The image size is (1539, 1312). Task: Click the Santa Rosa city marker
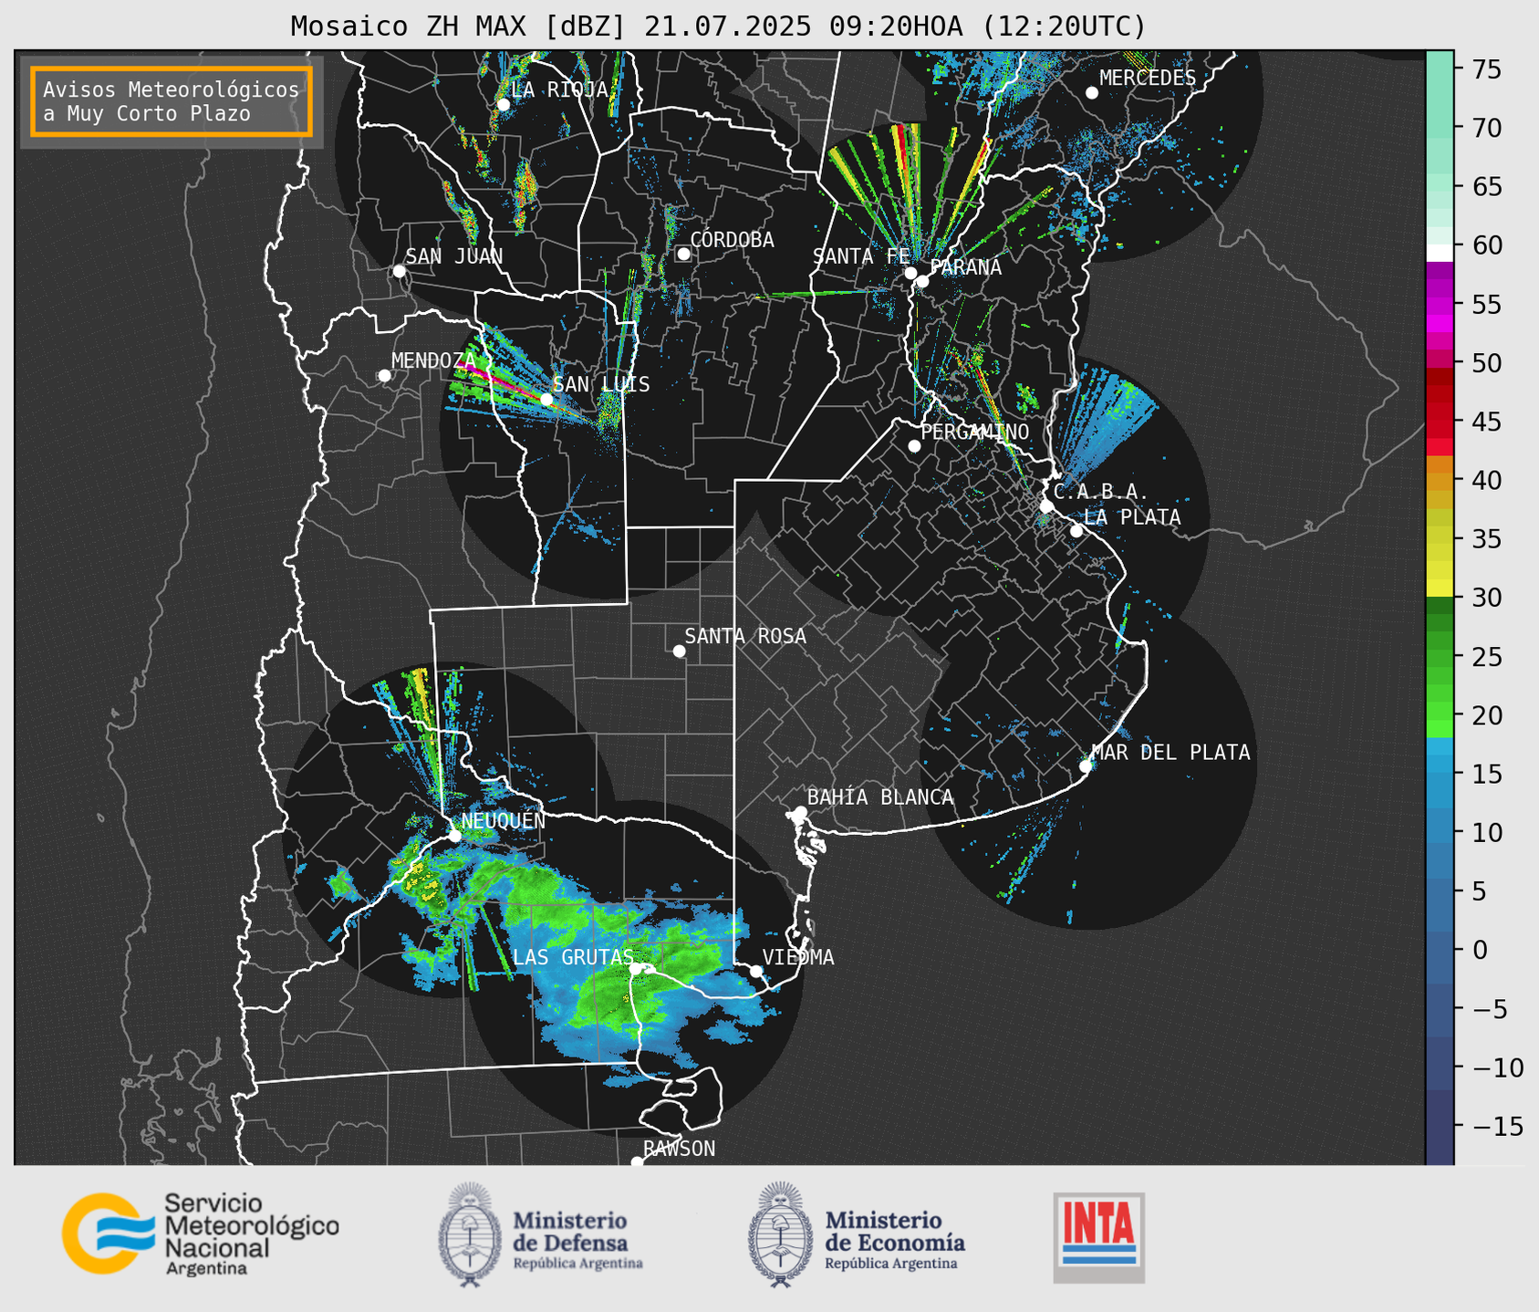(679, 651)
